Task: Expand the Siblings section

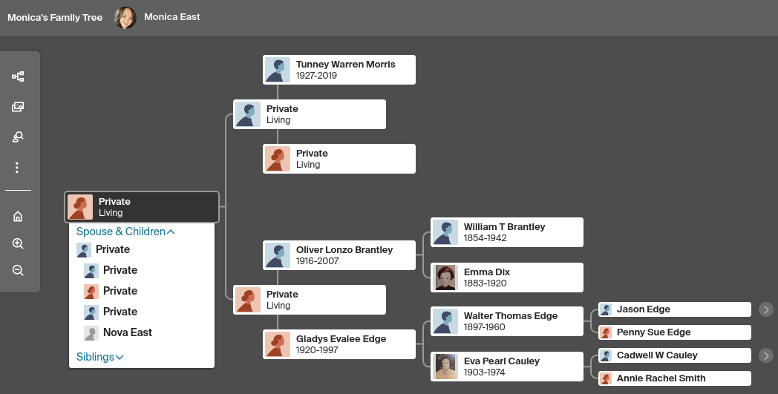Action: 99,357
